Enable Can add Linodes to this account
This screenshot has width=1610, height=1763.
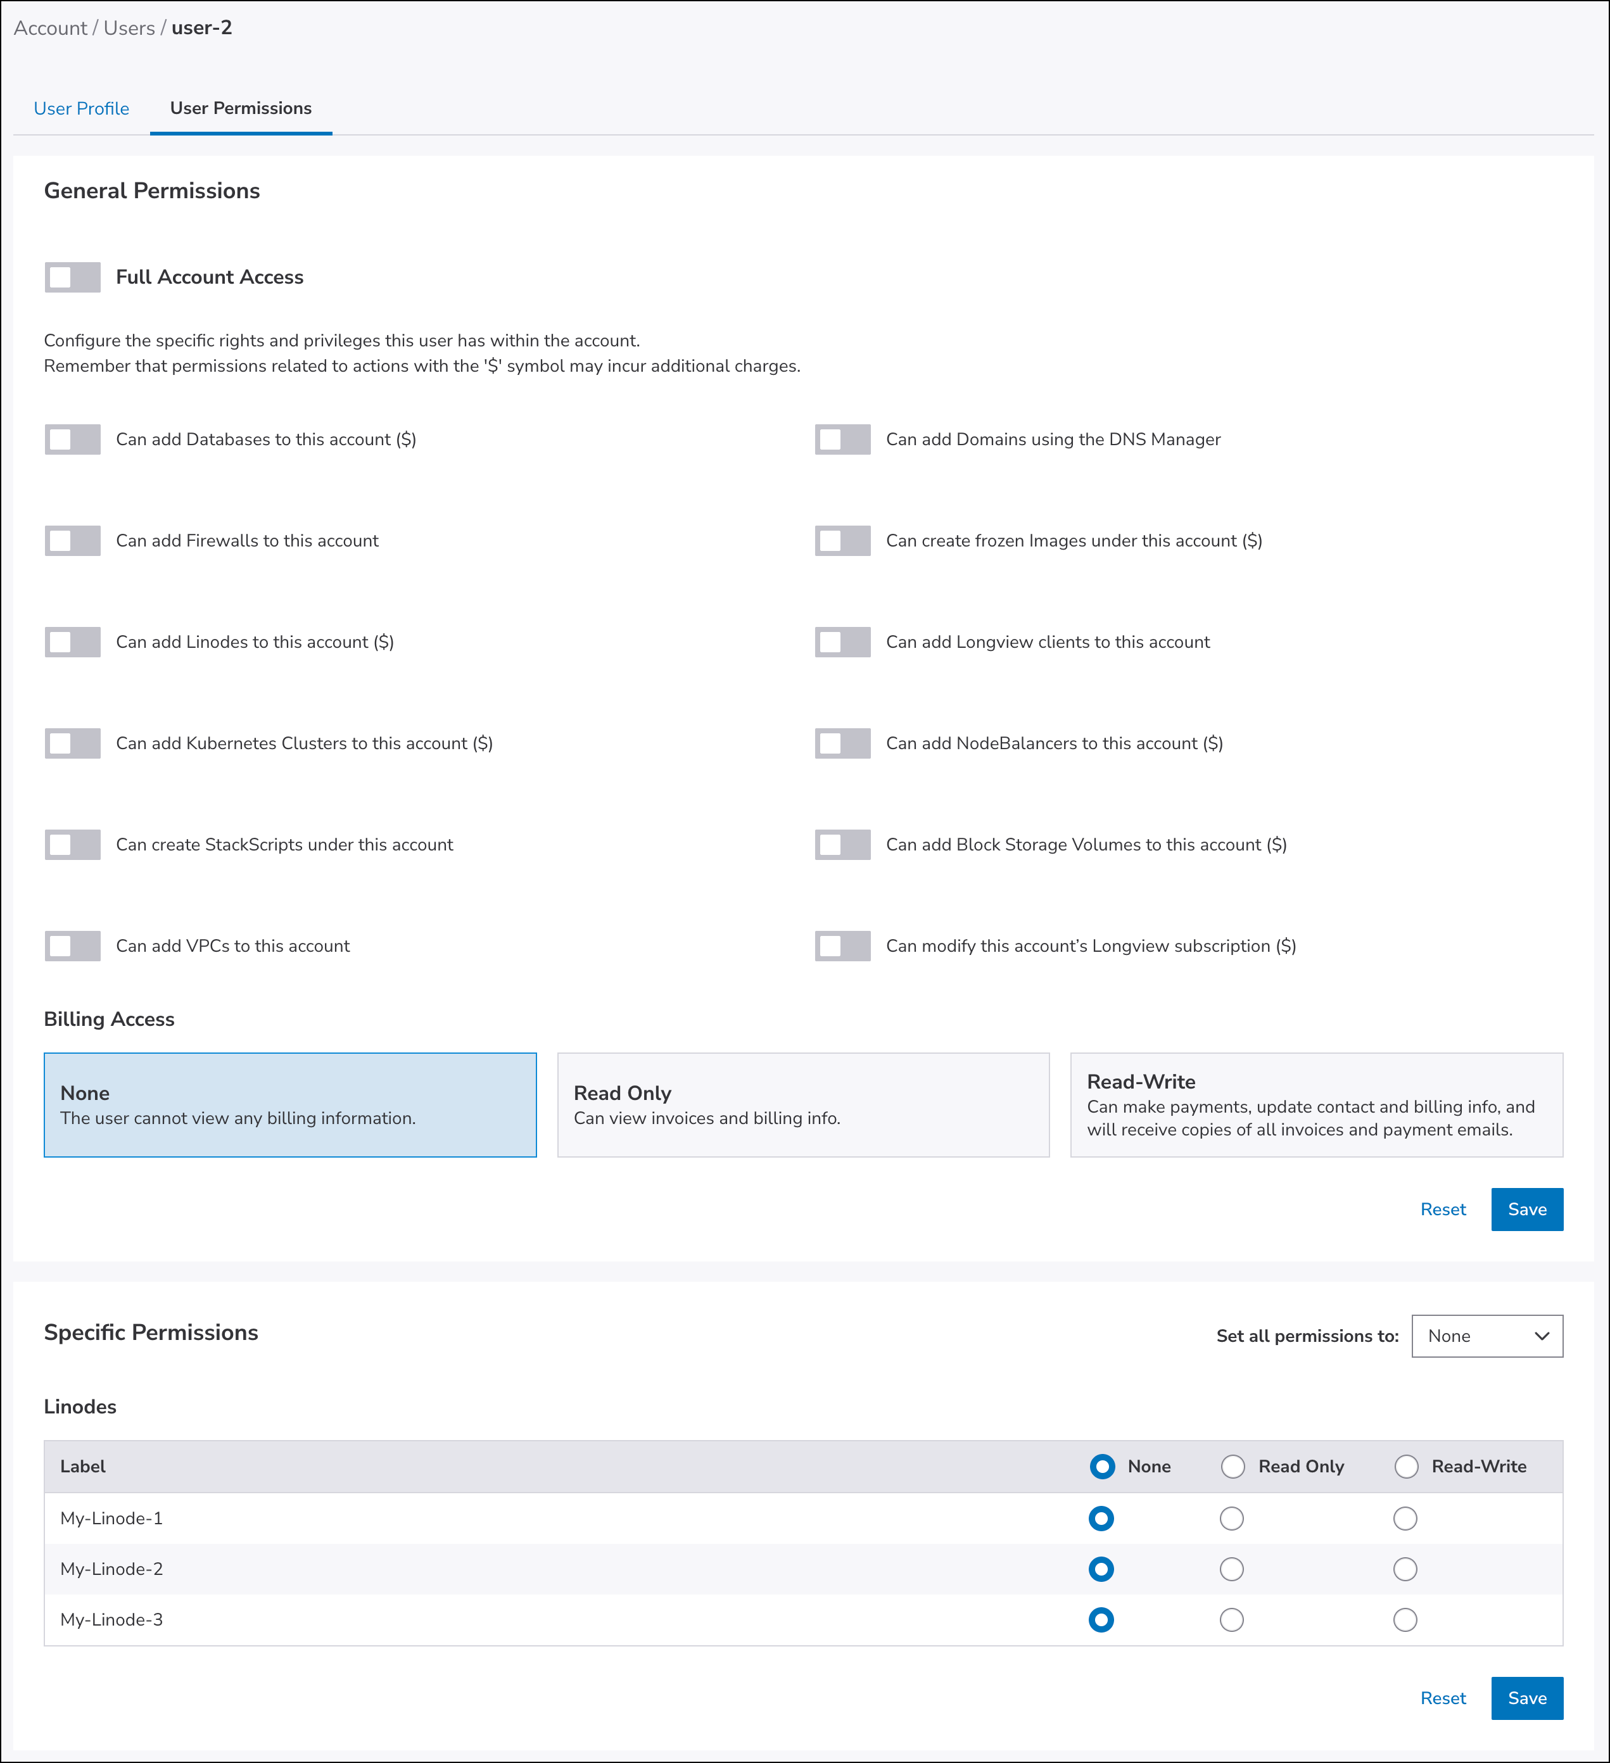pos(73,642)
